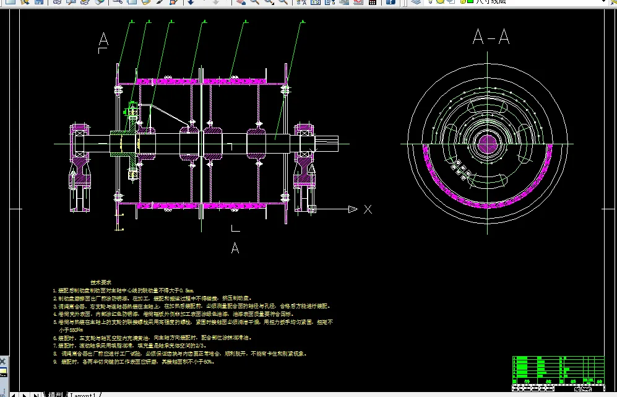Select the 技术要求 heading text
Viewport: 617px width, 397px height.
(x=101, y=282)
